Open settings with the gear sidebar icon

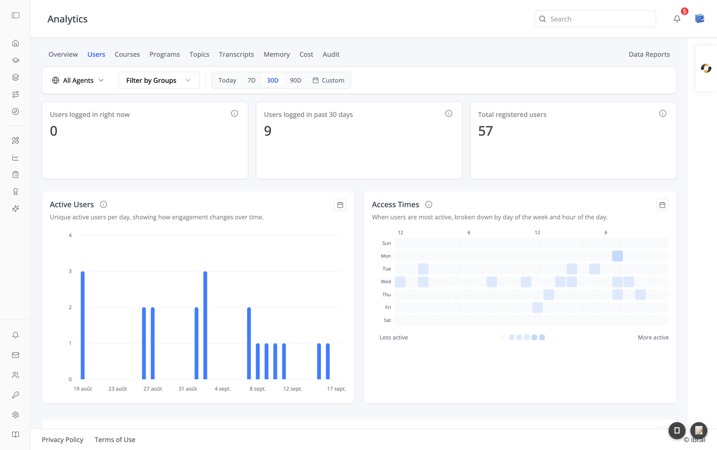click(x=16, y=415)
